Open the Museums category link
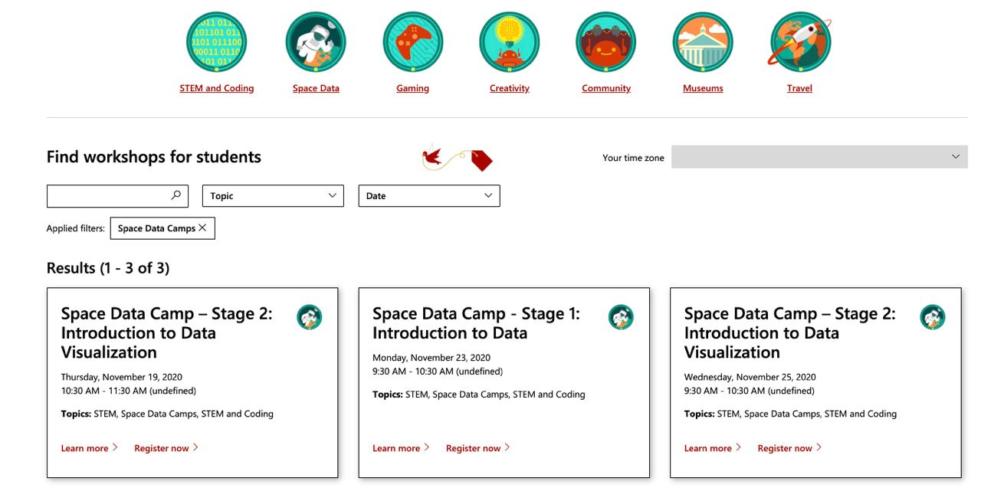This screenshot has height=491, width=981. tap(703, 88)
